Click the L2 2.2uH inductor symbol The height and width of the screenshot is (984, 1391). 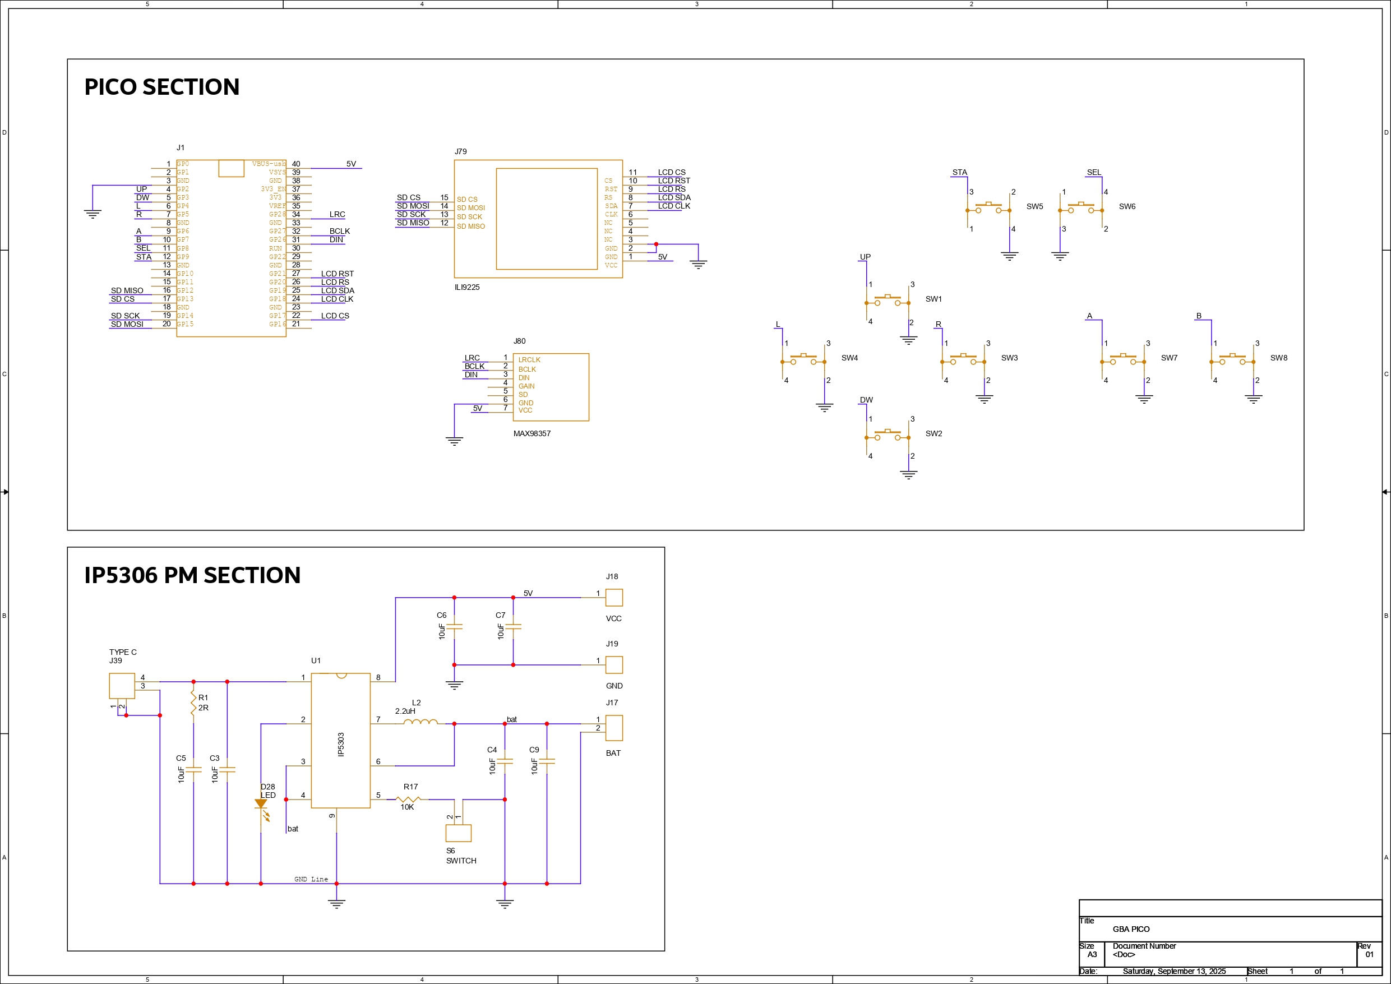tap(420, 722)
